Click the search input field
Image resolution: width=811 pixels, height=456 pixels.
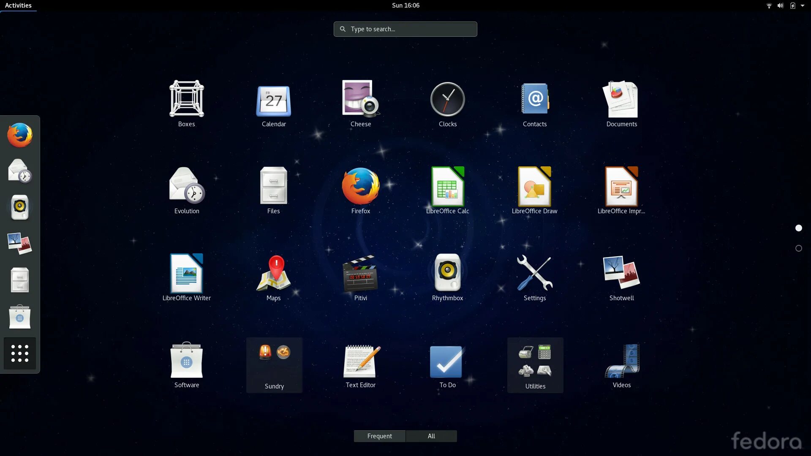[x=405, y=28]
